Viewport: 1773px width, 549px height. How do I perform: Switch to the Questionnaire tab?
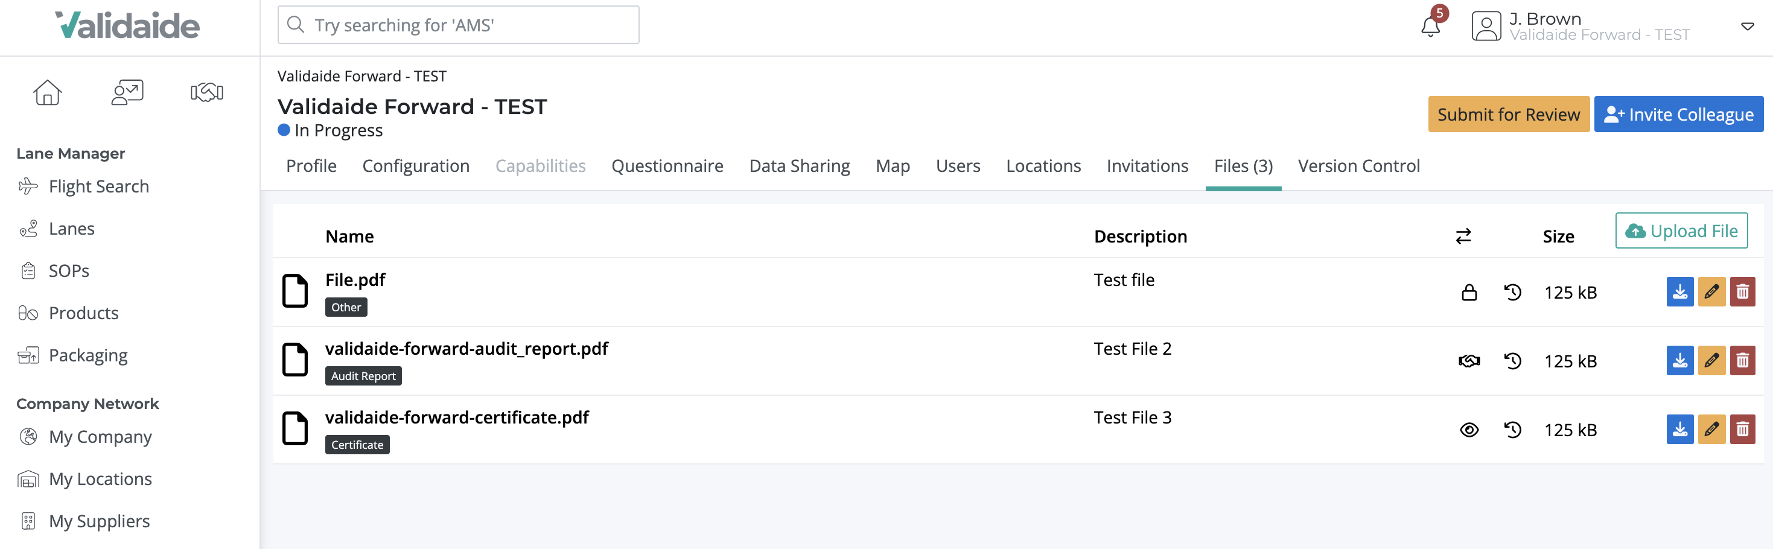pyautogui.click(x=667, y=166)
